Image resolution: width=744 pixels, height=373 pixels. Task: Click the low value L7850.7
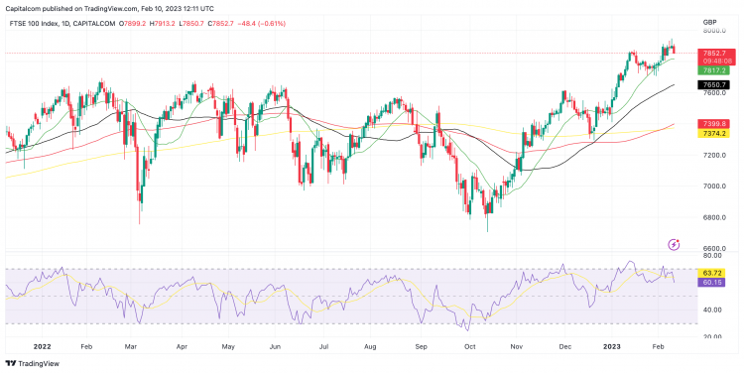pos(190,23)
